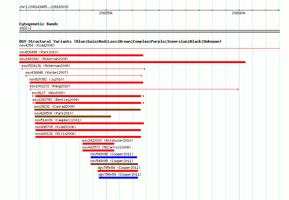Select the nsv160131 (Mills2006) bar
The width and height of the screenshot is (289, 200).
pyautogui.click(x=88, y=137)
